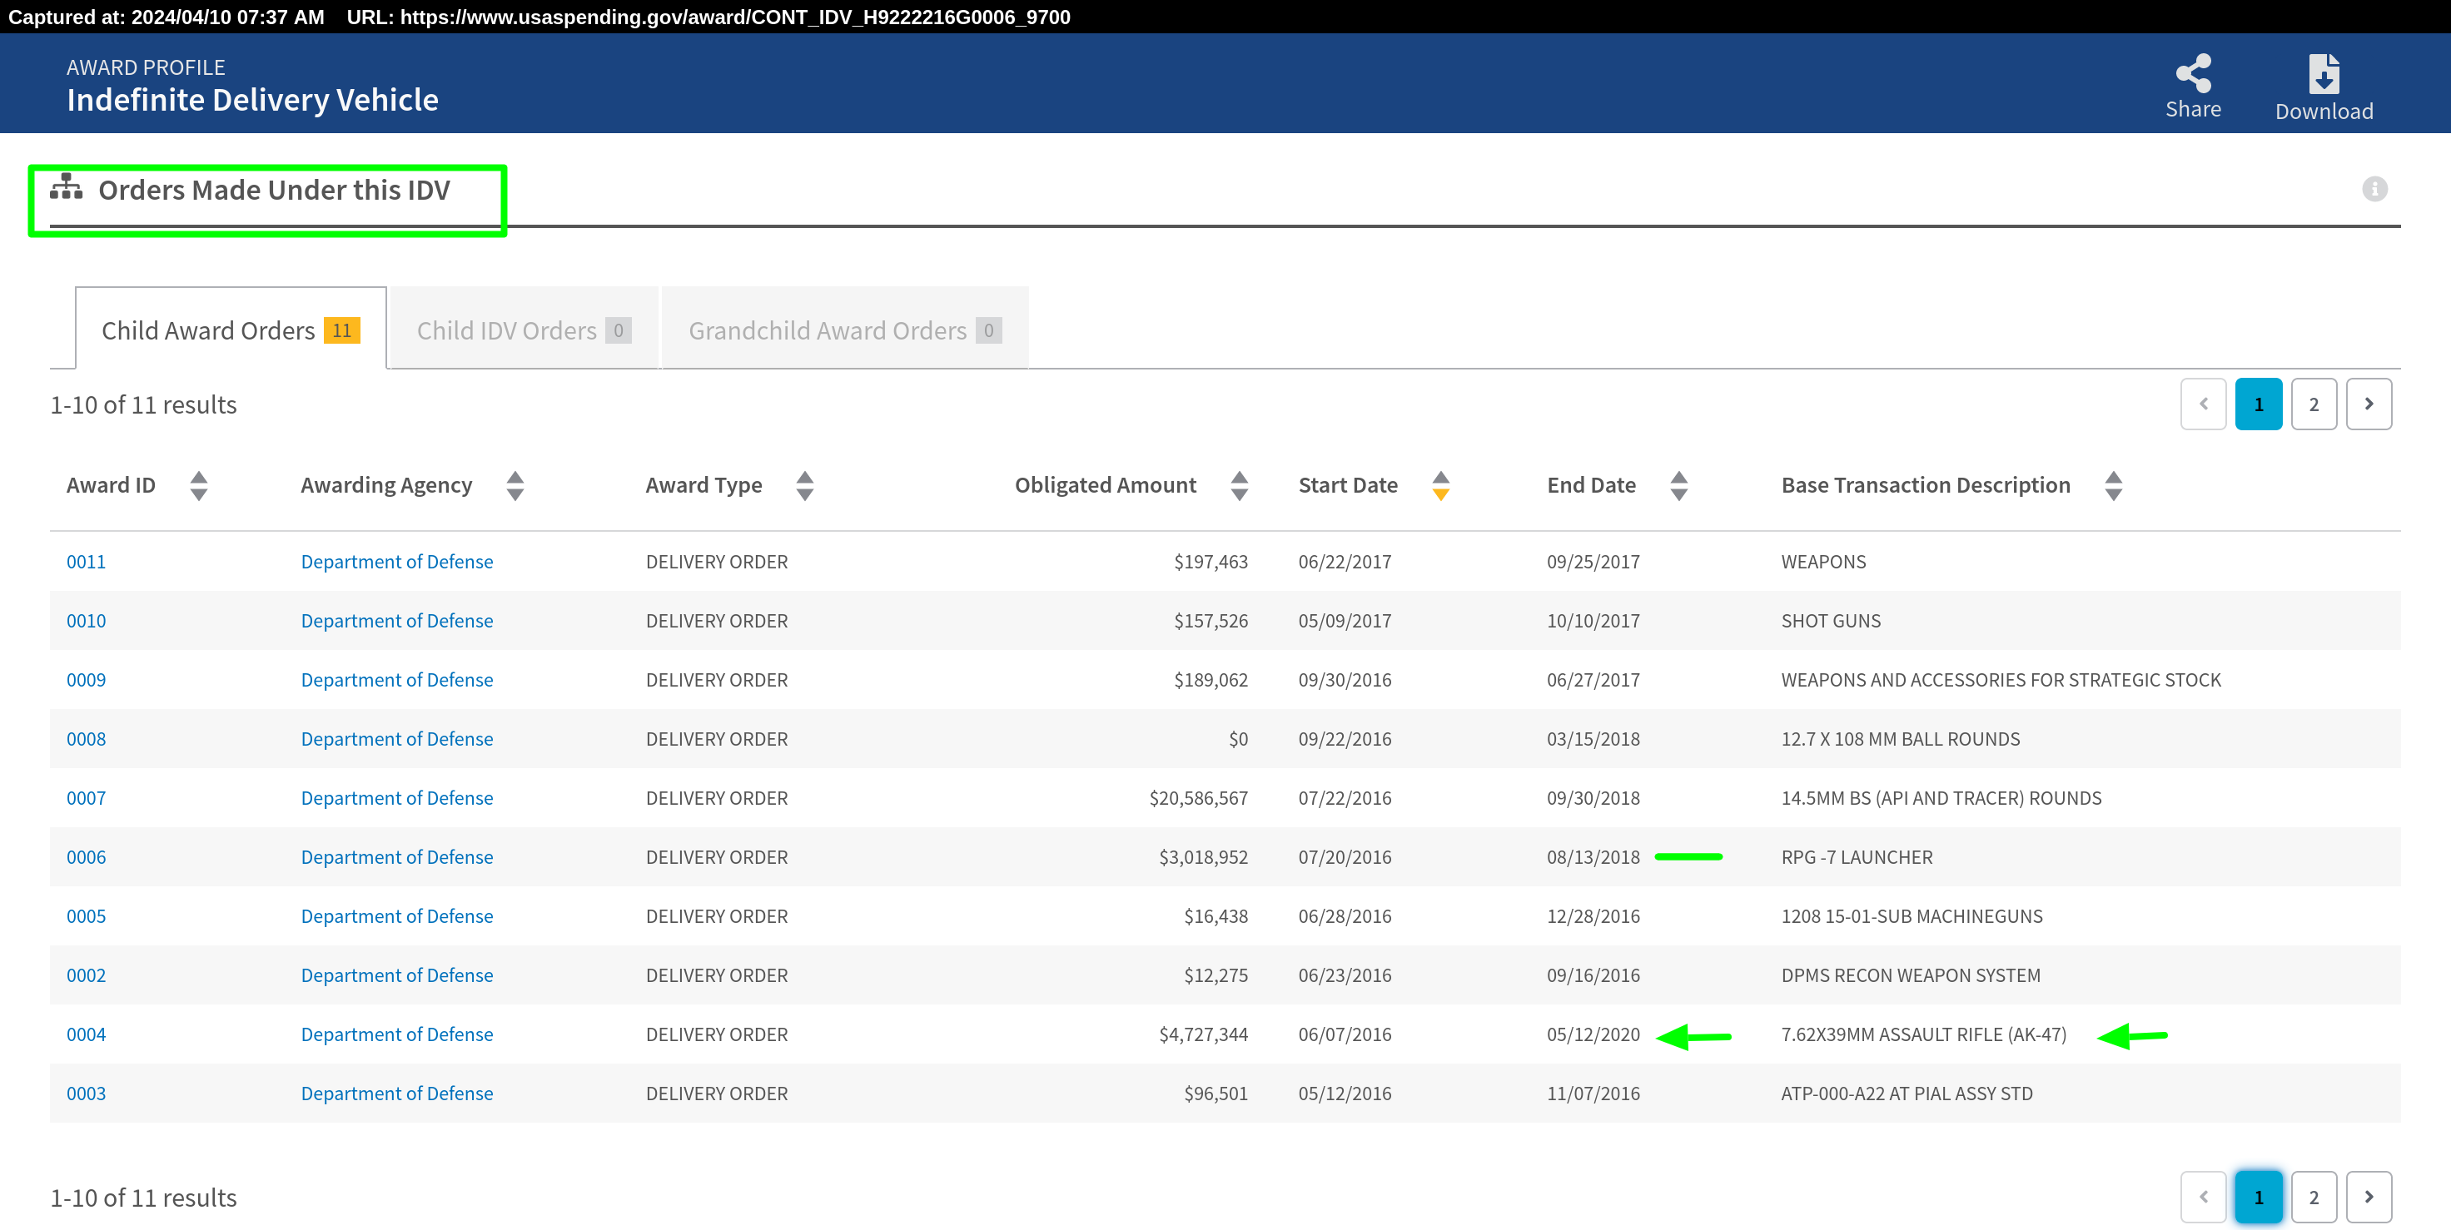Click the Download icon
The image size is (2451, 1230).
(x=2324, y=74)
